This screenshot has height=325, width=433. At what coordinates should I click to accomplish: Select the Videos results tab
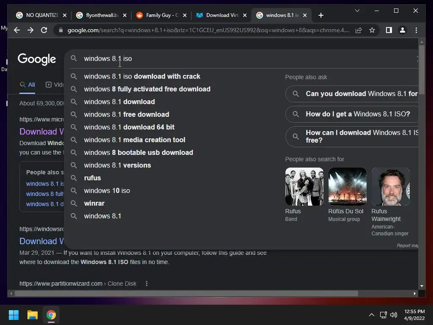[55, 85]
